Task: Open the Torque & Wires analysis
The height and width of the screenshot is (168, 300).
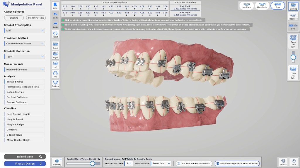Action: point(25,81)
